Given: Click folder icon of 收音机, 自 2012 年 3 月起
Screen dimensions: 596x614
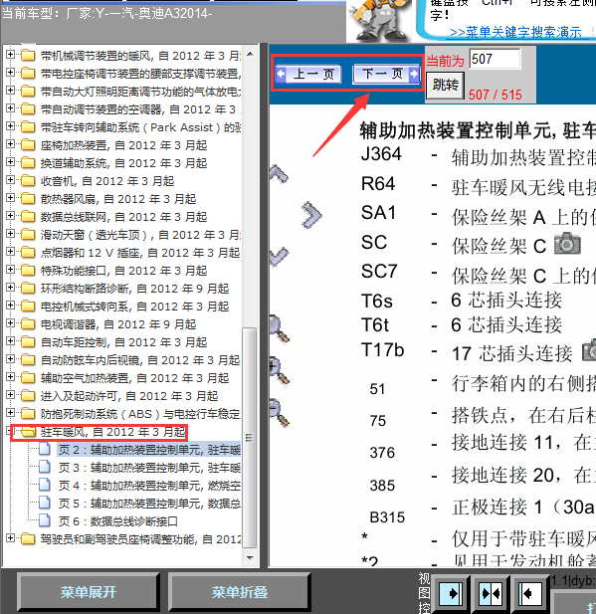Looking at the screenshot, I should pyautogui.click(x=28, y=180).
